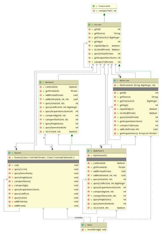Click isLinked(Person) in the MyPerson node

pyautogui.click(x=127, y=113)
